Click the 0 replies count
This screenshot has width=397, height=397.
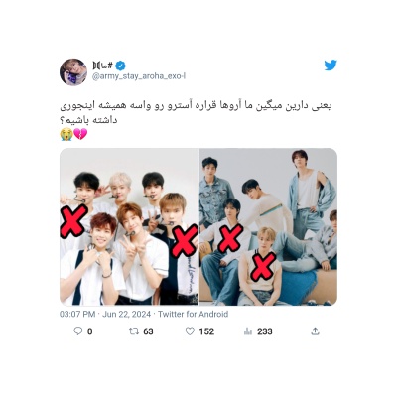[90, 331]
